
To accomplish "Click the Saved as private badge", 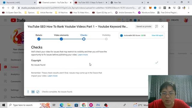I will (144, 26).
